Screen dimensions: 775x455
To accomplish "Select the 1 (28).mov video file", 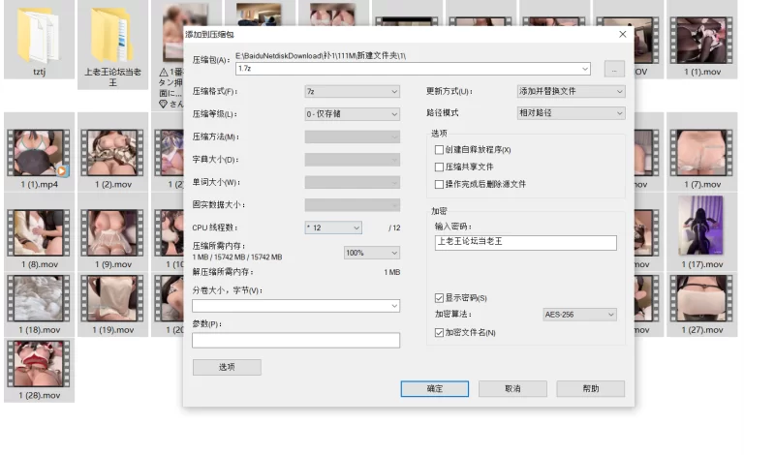I will [x=39, y=364].
